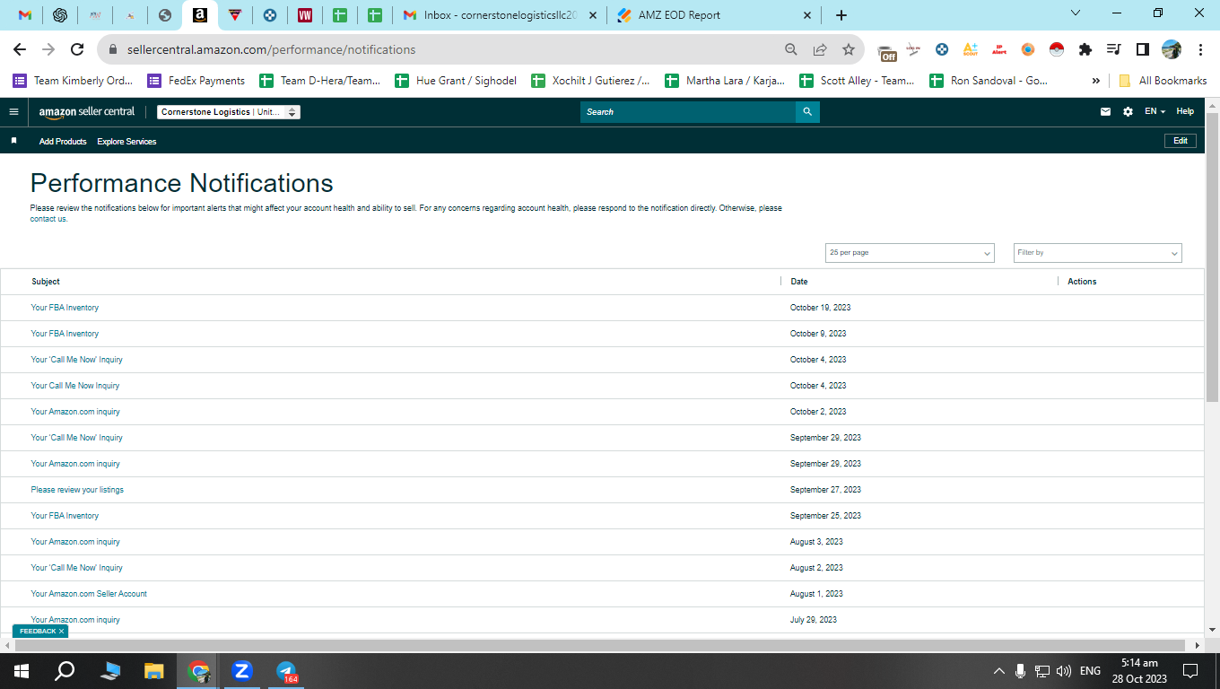Open the October 2 Your Amazon.com inquiry

(75, 412)
